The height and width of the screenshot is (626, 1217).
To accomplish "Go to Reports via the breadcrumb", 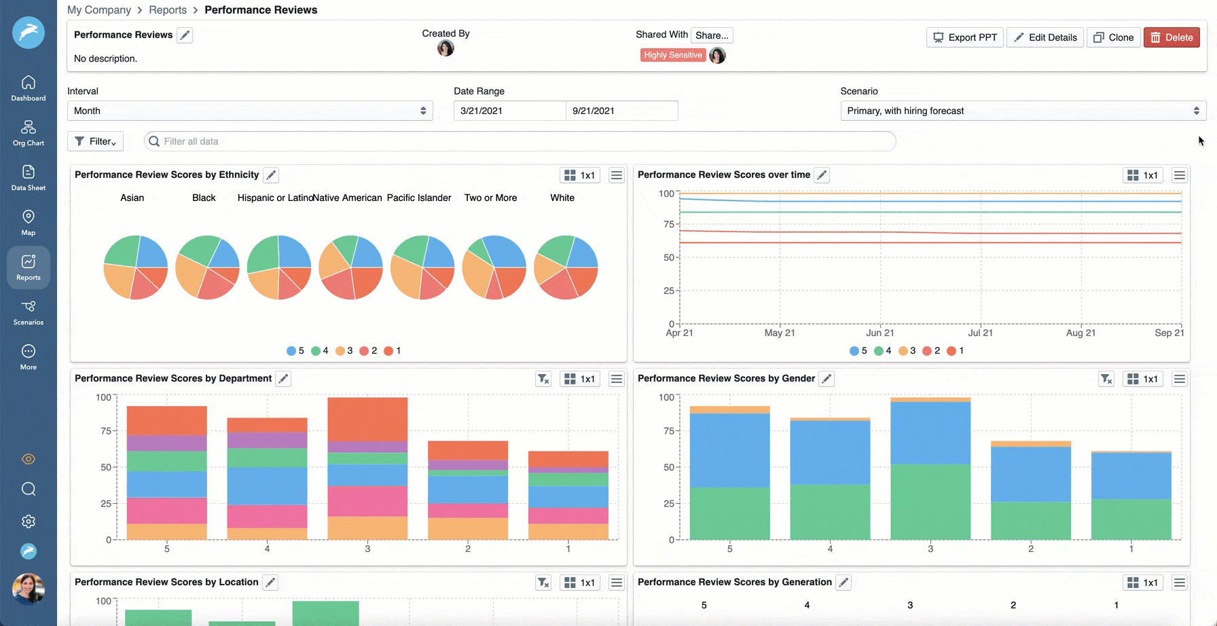I will (x=167, y=10).
